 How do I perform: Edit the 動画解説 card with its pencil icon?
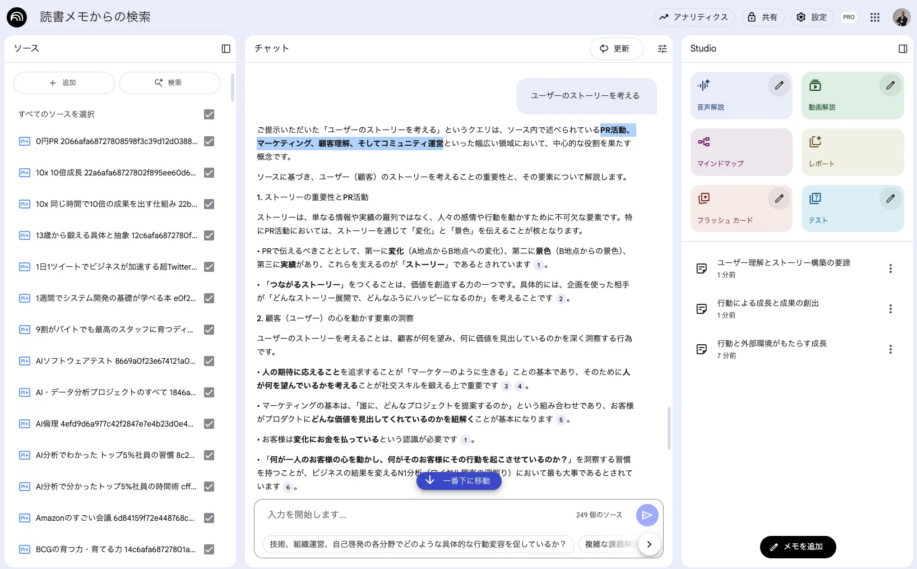(890, 85)
